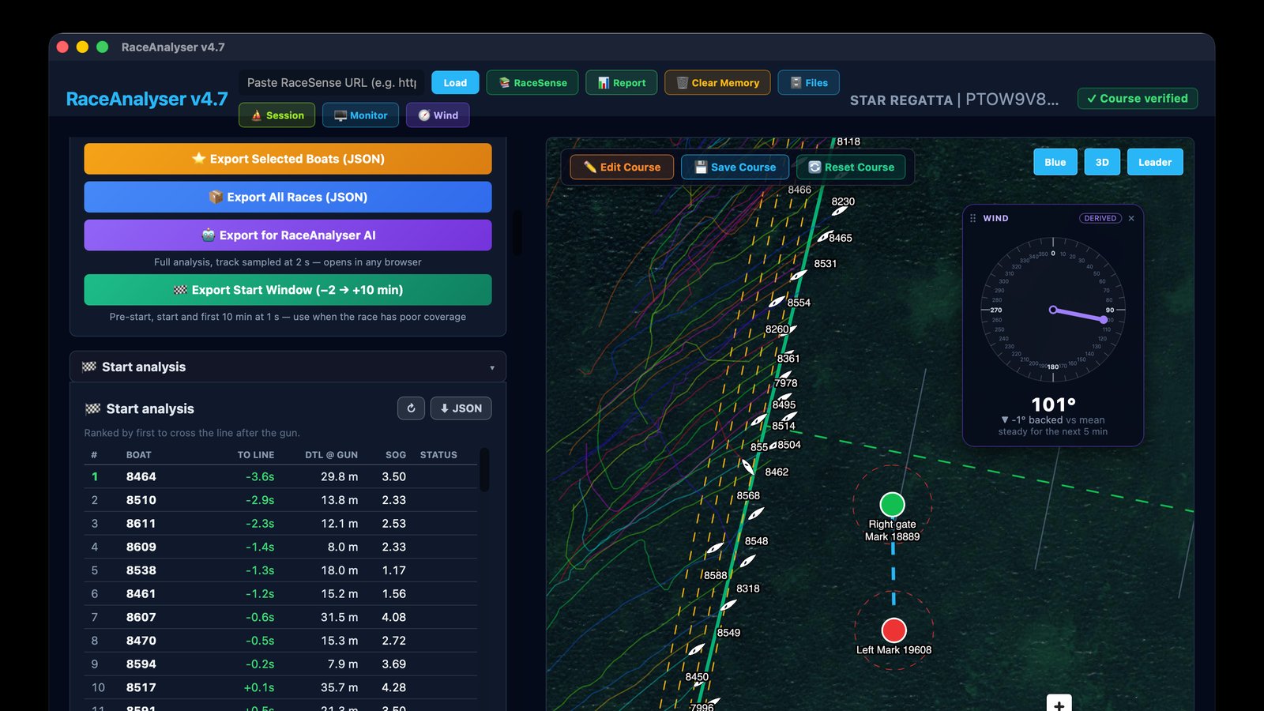
Task: Click Reset Course on the map
Action: tap(851, 167)
